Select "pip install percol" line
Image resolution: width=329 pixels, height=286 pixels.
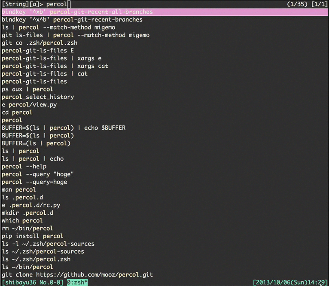click(33, 236)
